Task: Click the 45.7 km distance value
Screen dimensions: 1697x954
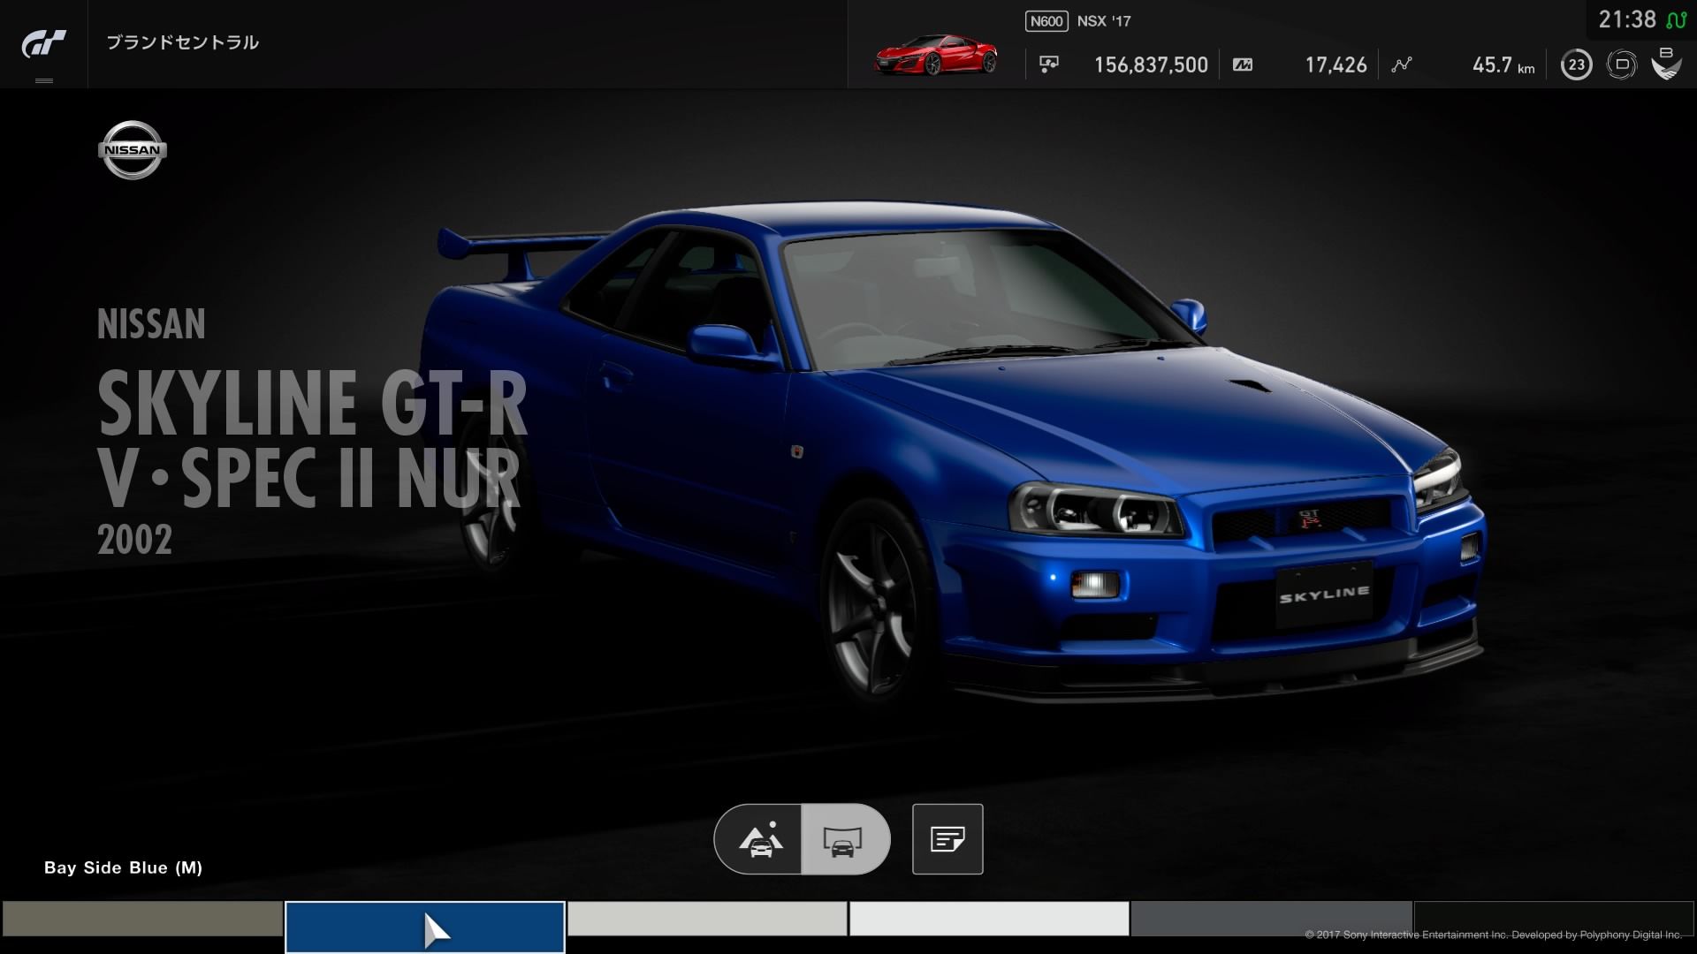Action: pyautogui.click(x=1503, y=65)
